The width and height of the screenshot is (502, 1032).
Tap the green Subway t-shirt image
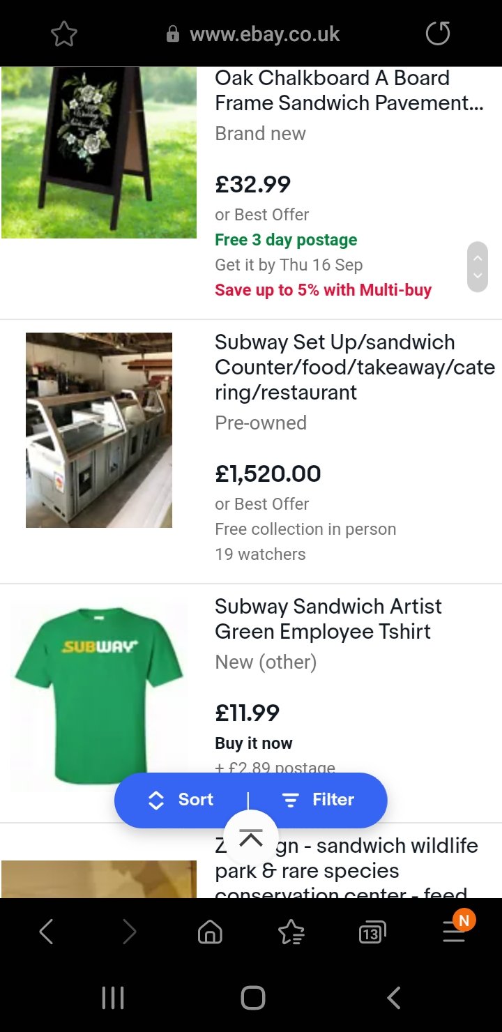pyautogui.click(x=98, y=695)
